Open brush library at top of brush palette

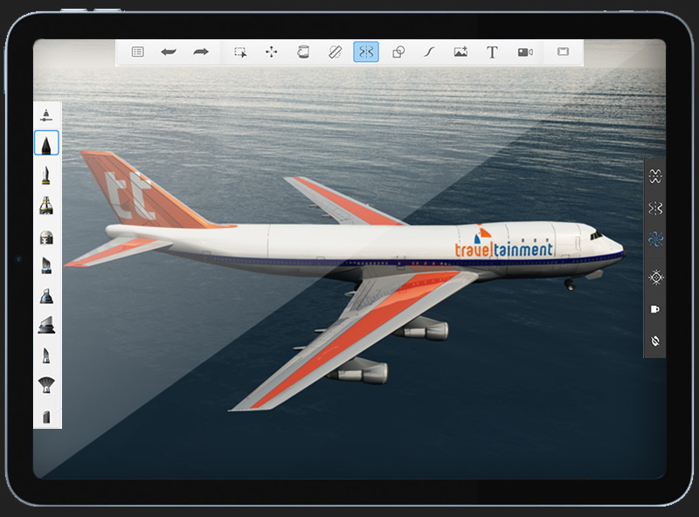(46, 114)
